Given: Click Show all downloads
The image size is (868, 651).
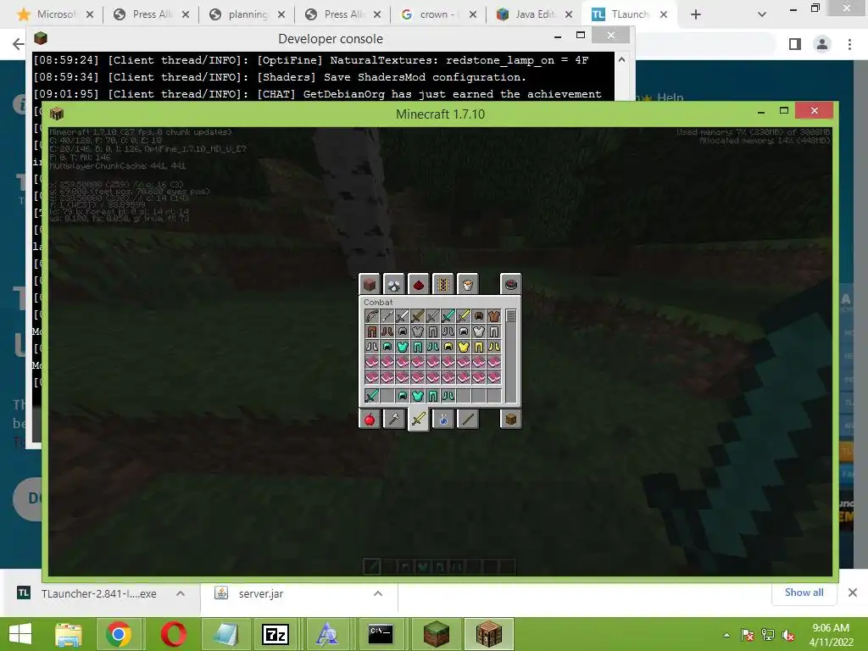Looking at the screenshot, I should click(x=804, y=593).
